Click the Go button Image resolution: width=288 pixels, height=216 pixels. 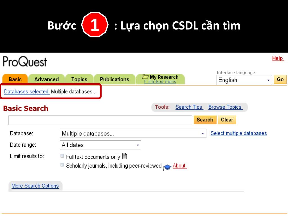click(280, 80)
